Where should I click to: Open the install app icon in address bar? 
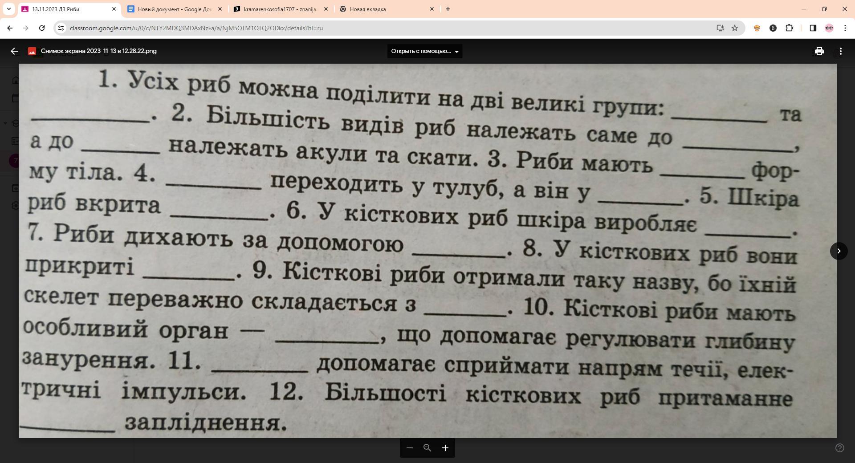pos(720,28)
